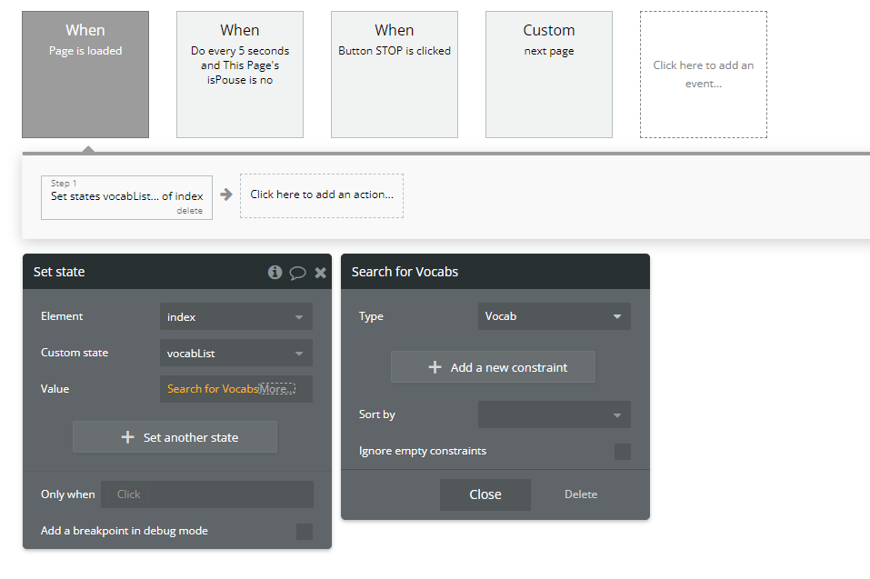870x579 pixels.
Task: Open the Custom state dropdown showing vocabList
Action: (236, 353)
